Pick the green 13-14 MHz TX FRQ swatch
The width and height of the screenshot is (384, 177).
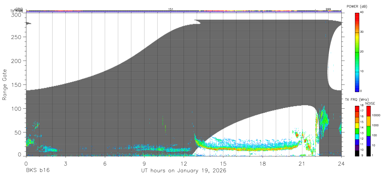[357, 131]
